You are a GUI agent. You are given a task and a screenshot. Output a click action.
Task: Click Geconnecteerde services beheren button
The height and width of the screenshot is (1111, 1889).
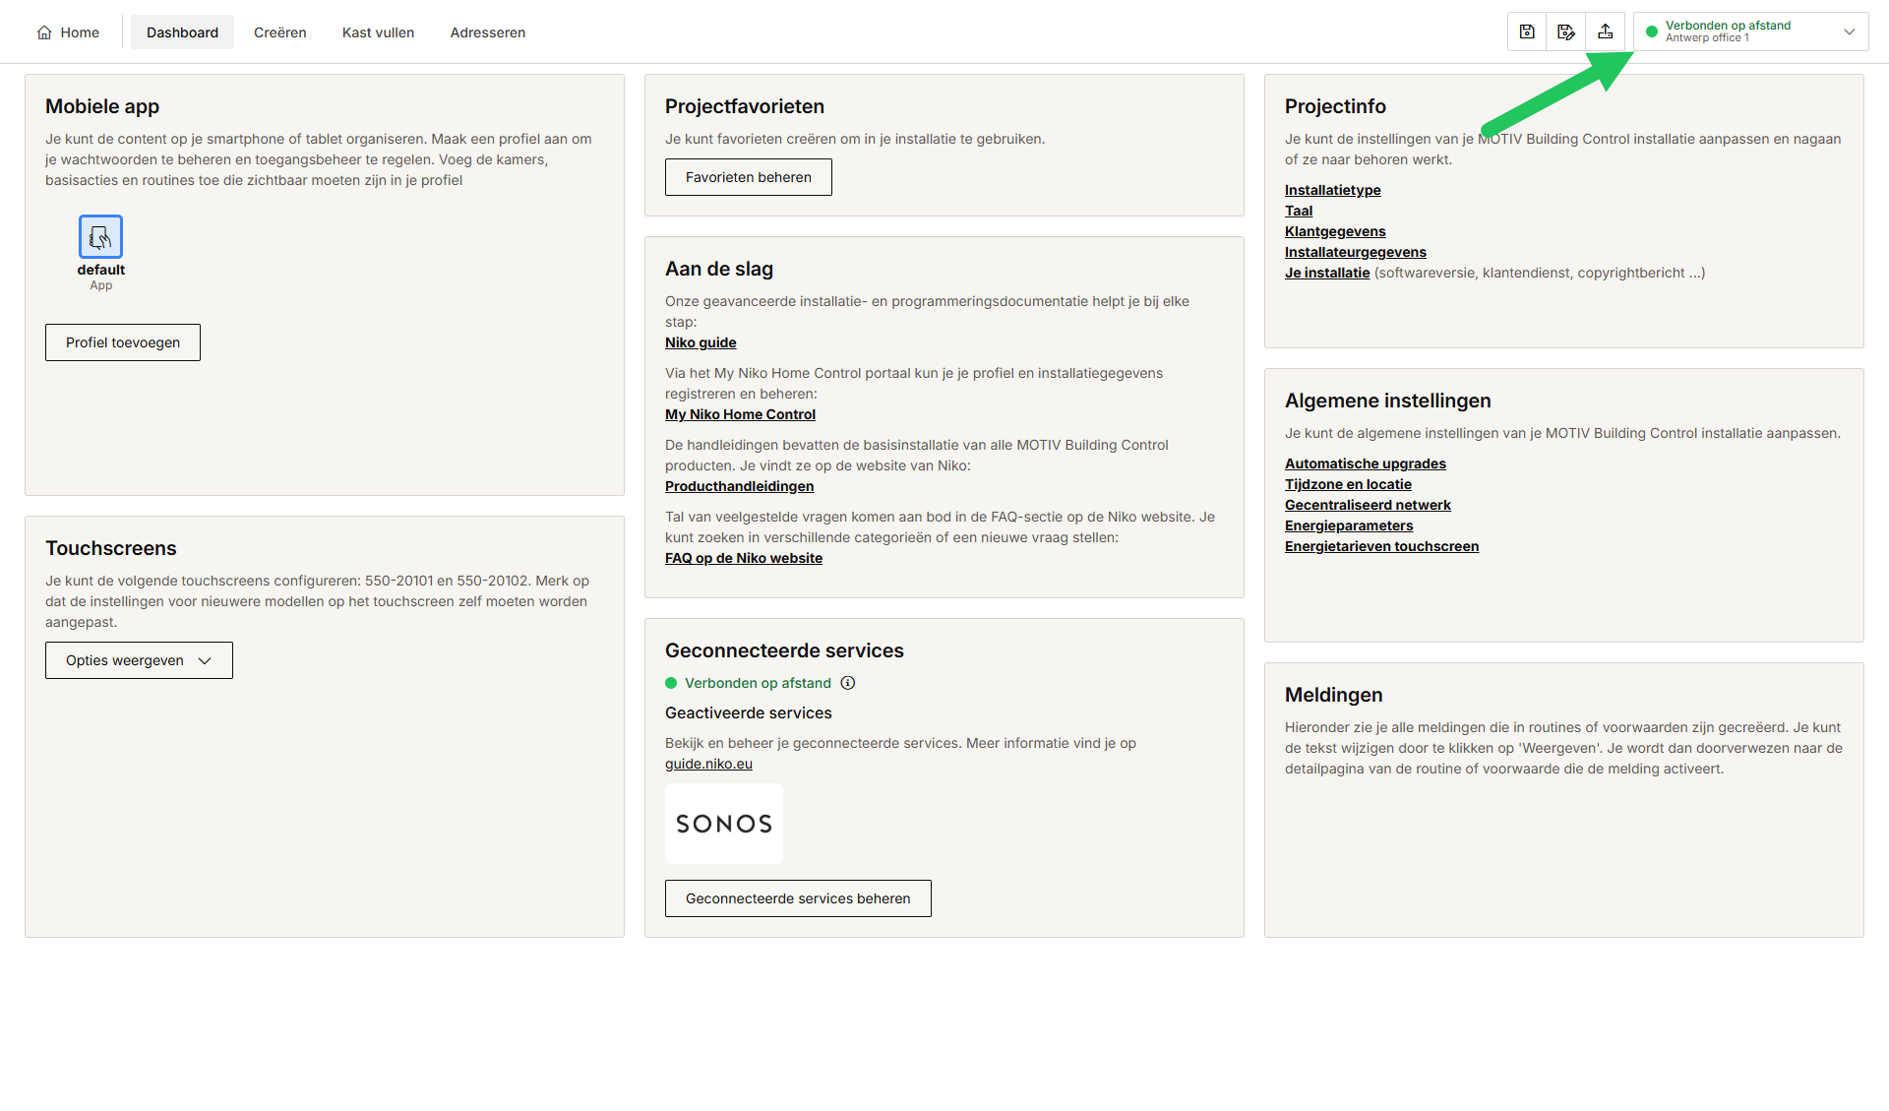(x=798, y=898)
